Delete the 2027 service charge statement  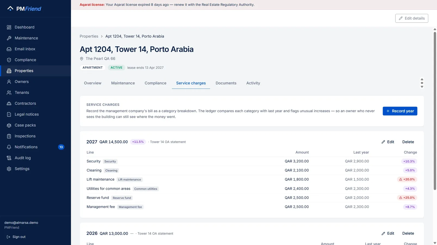click(x=408, y=142)
